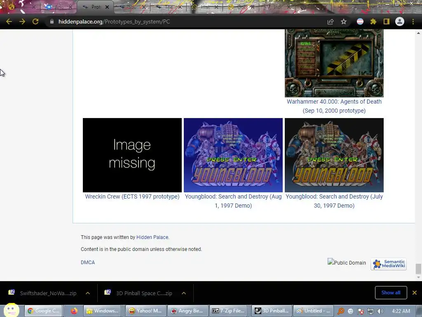Share this page via share icon
This screenshot has height=317, width=422.
click(x=331, y=21)
